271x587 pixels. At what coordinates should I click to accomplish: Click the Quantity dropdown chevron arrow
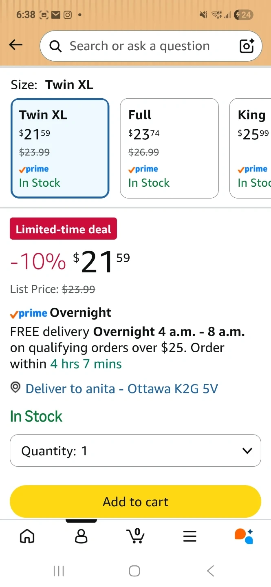(247, 450)
